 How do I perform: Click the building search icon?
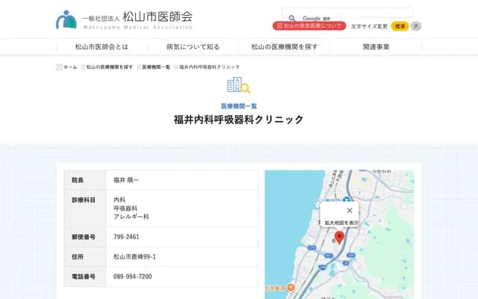[239, 84]
